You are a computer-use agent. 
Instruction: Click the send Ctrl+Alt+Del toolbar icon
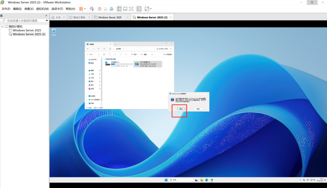click(92, 9)
